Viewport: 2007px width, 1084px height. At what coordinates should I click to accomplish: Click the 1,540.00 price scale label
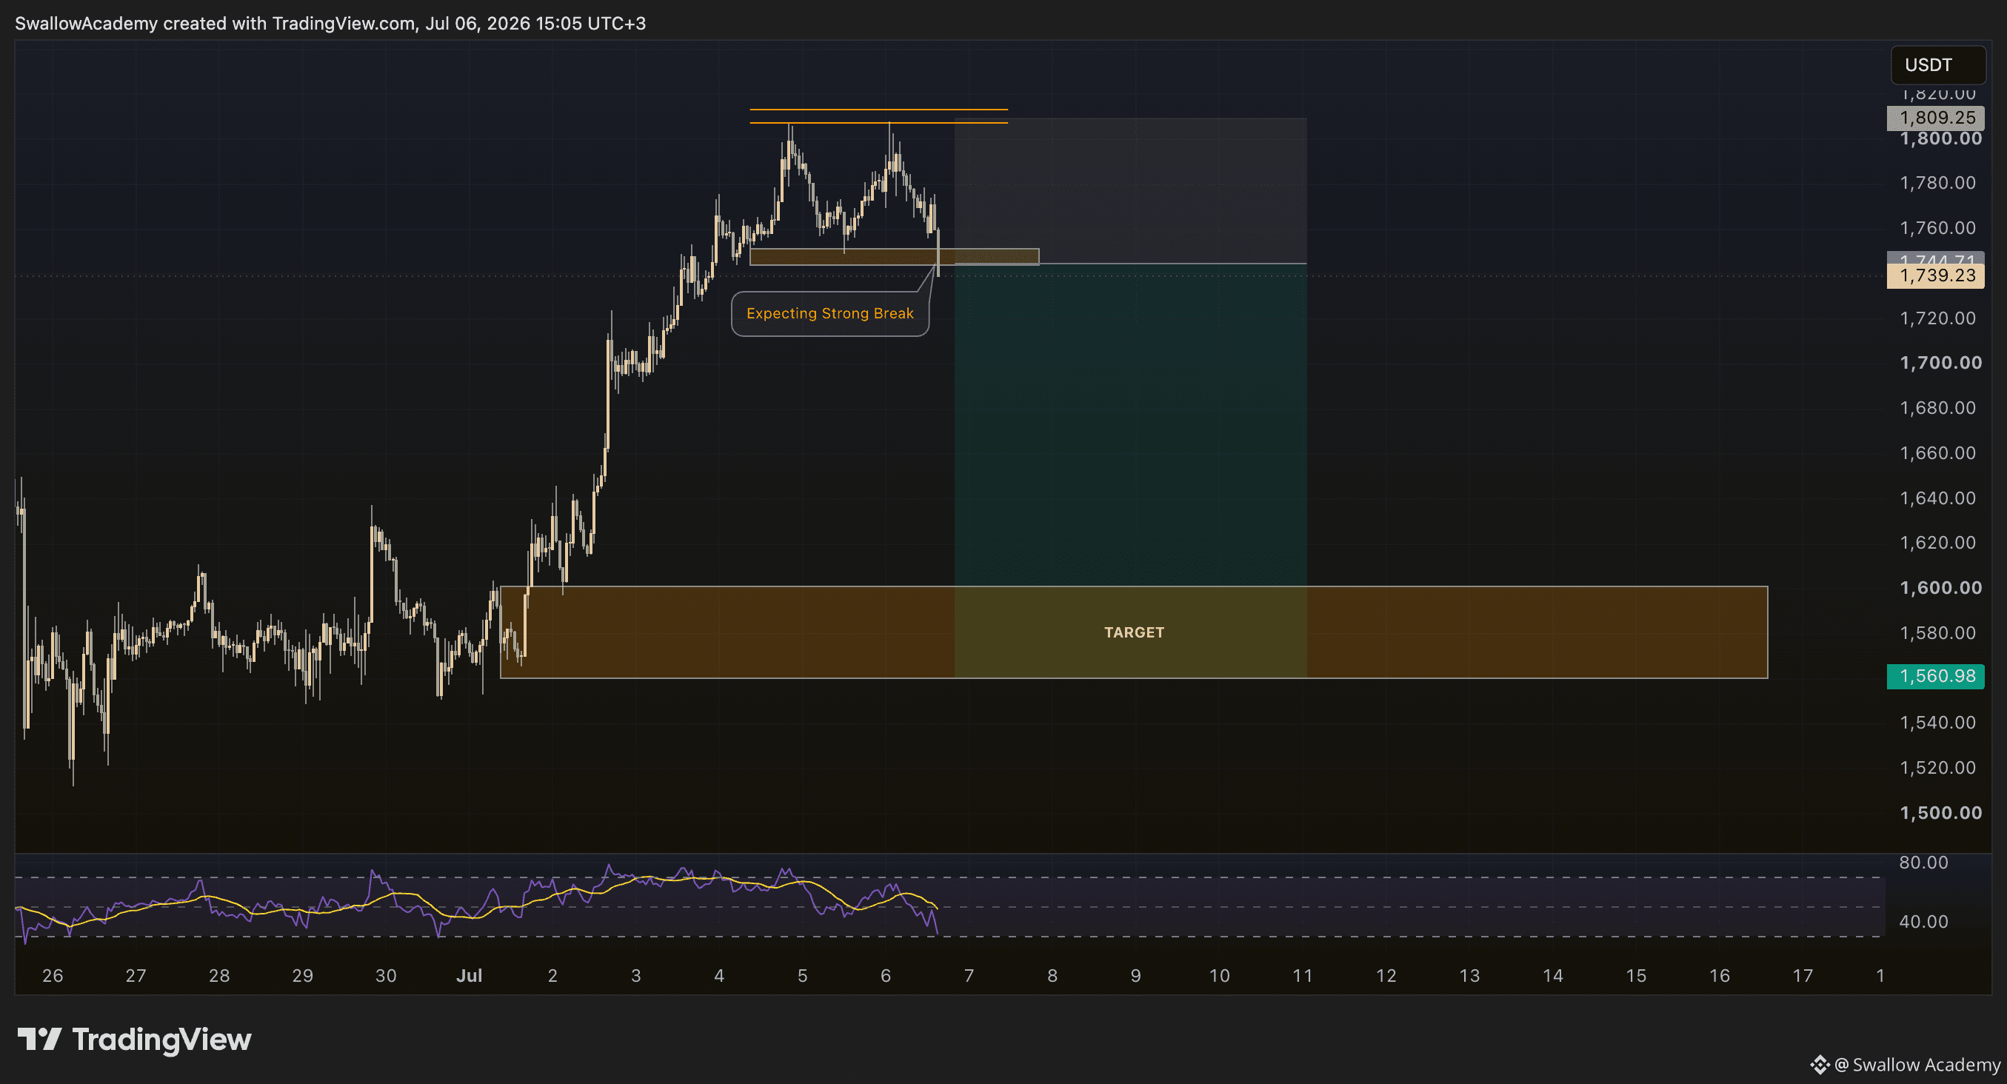[x=1937, y=723]
